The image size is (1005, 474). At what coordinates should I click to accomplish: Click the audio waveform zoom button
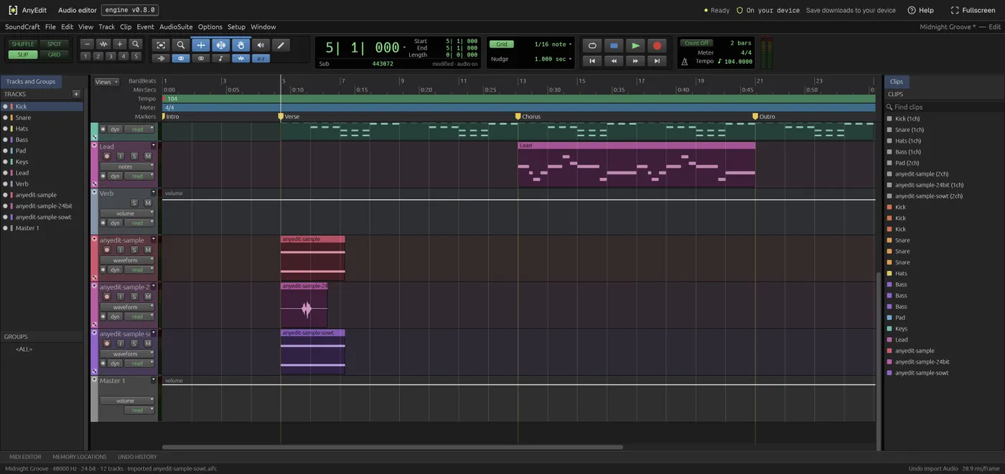point(103,44)
